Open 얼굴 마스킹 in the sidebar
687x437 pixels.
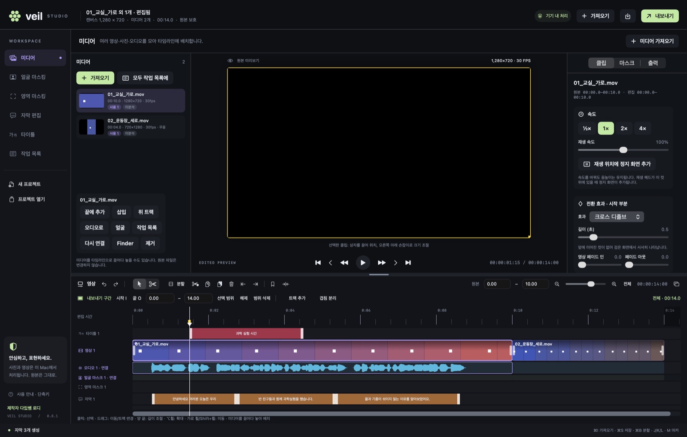tap(35, 77)
